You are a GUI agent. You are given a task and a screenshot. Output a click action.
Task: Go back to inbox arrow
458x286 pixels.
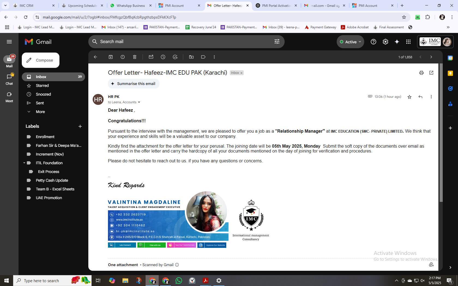(95, 57)
